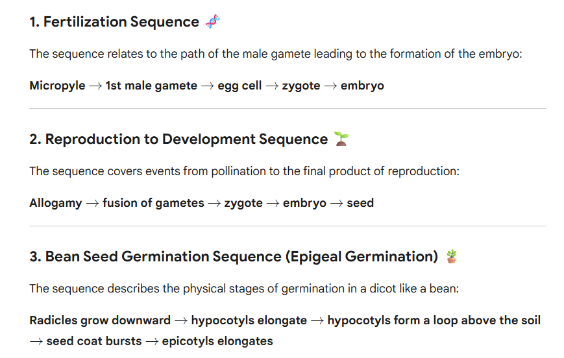Click the bold text "1st male gamete"

[151, 86]
